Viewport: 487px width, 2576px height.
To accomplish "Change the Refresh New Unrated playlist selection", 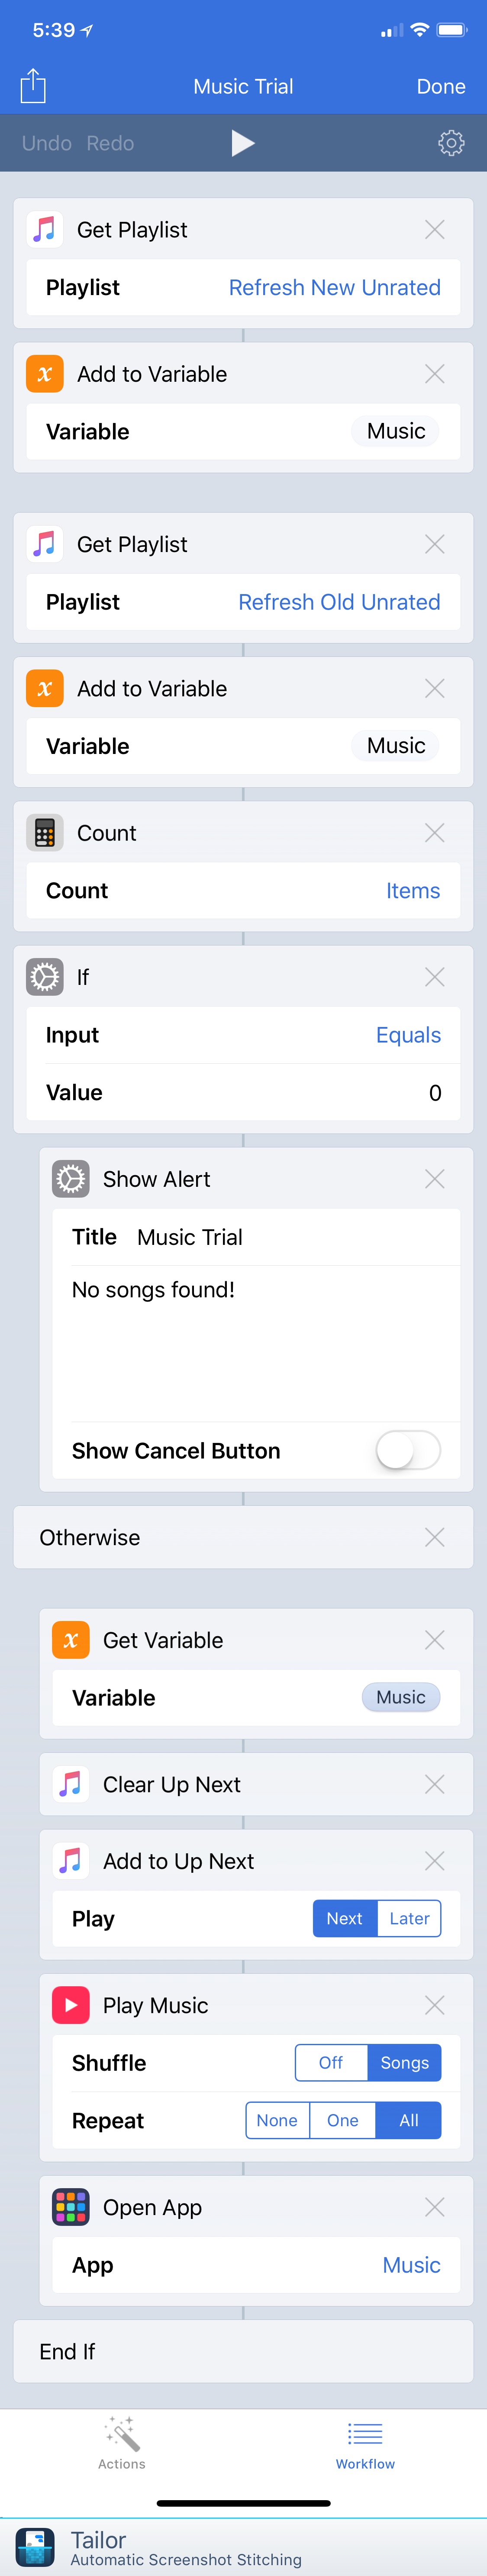I will pyautogui.click(x=336, y=287).
